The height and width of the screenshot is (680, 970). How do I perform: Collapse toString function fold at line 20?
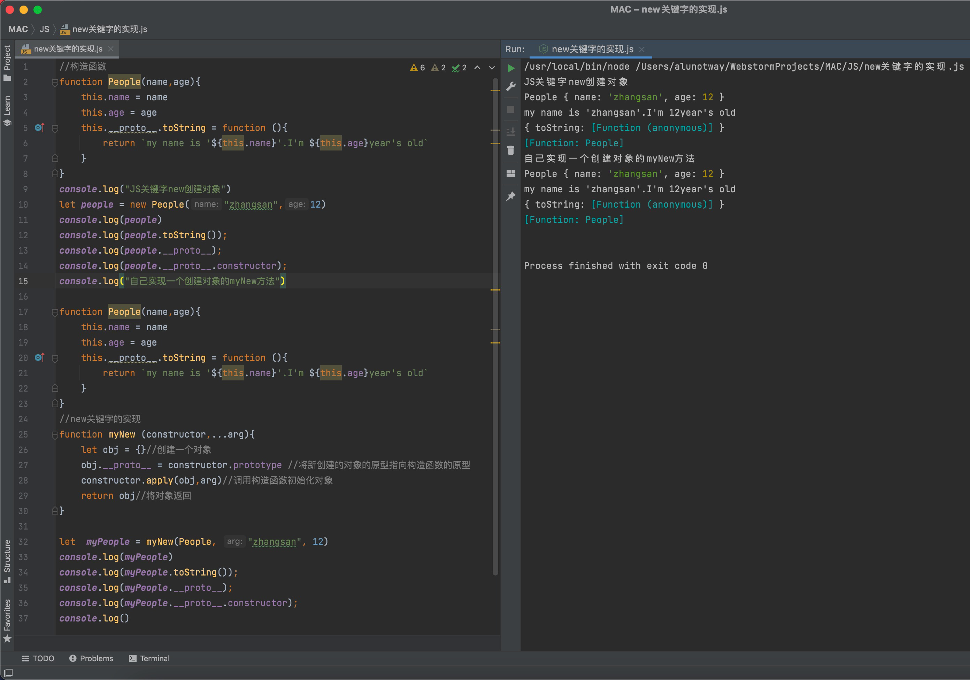[55, 358]
